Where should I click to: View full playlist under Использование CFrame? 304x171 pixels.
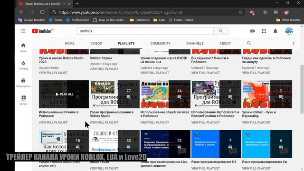[53, 123]
